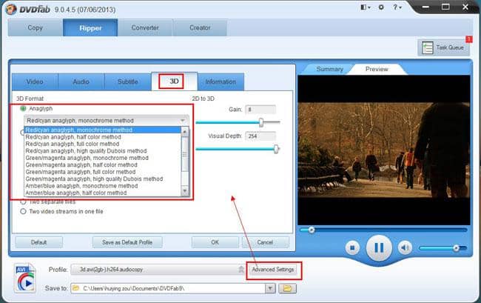This screenshot has height=303, width=481.
Task: Choose Green/magenta anaglyph, half color method
Action: point(103,165)
